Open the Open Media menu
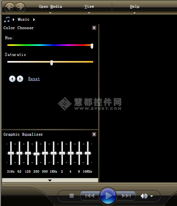The image size is (177, 206). tap(50, 7)
